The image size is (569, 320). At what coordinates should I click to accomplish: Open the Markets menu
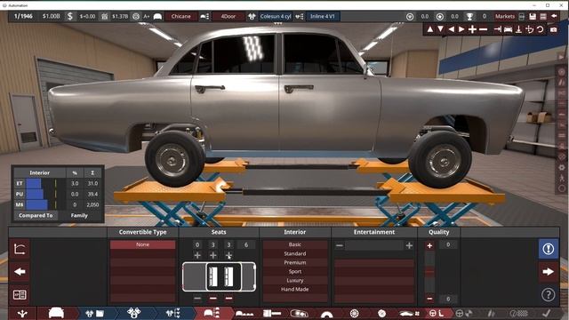(505, 16)
